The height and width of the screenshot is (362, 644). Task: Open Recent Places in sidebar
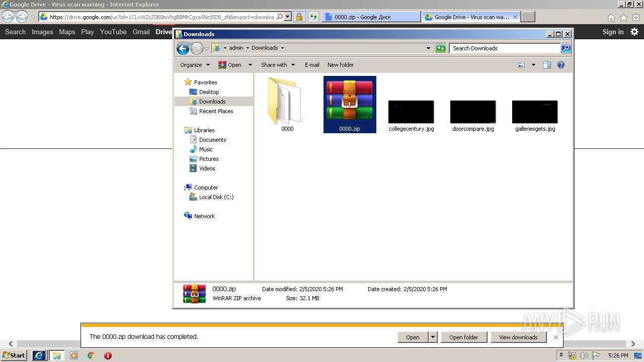pos(216,111)
